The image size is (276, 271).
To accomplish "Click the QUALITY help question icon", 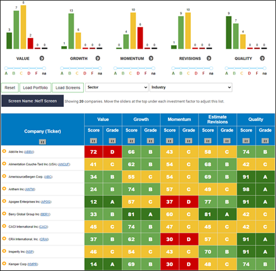I will 262,58.
